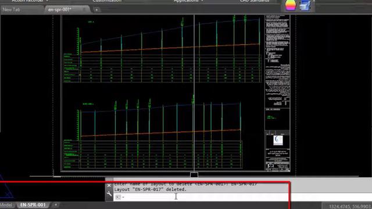
Task: Close the command line window
Action: click(x=109, y=185)
